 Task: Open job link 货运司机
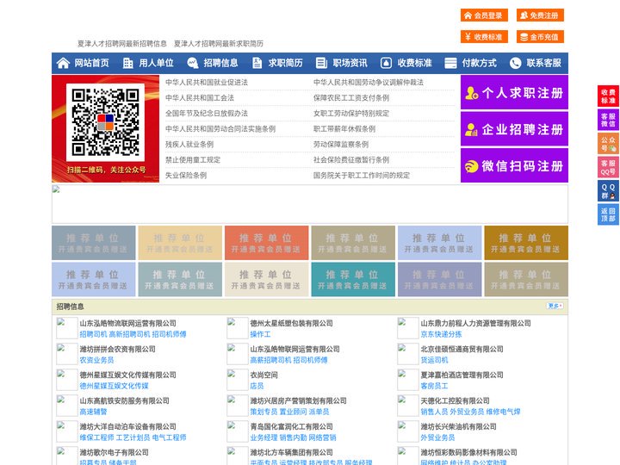434,360
